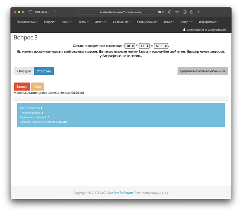Expand the Модули menu
Image resolution: width=242 pixels, height=213 pixels.
[50, 22]
